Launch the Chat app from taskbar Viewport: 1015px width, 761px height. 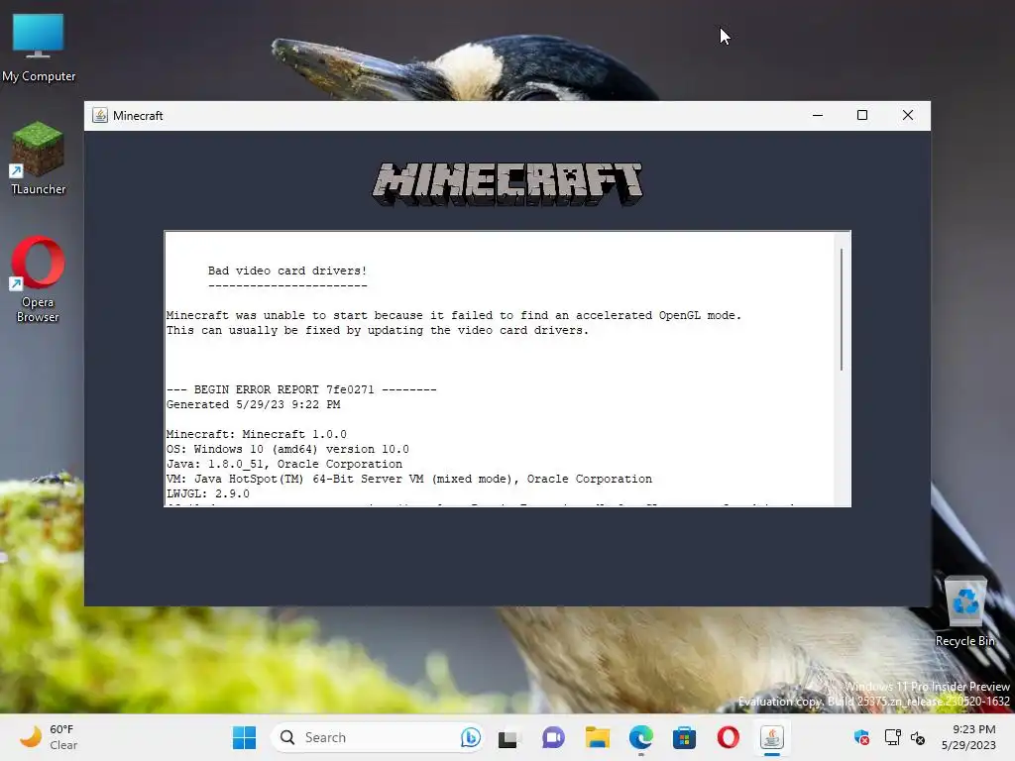tap(553, 737)
